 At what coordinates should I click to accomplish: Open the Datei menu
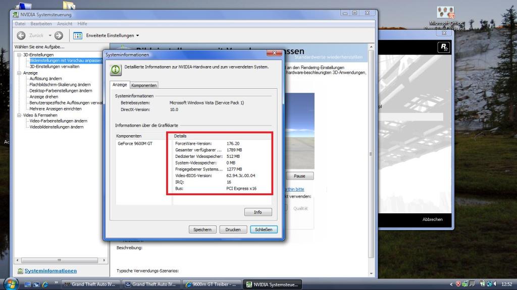(20, 24)
